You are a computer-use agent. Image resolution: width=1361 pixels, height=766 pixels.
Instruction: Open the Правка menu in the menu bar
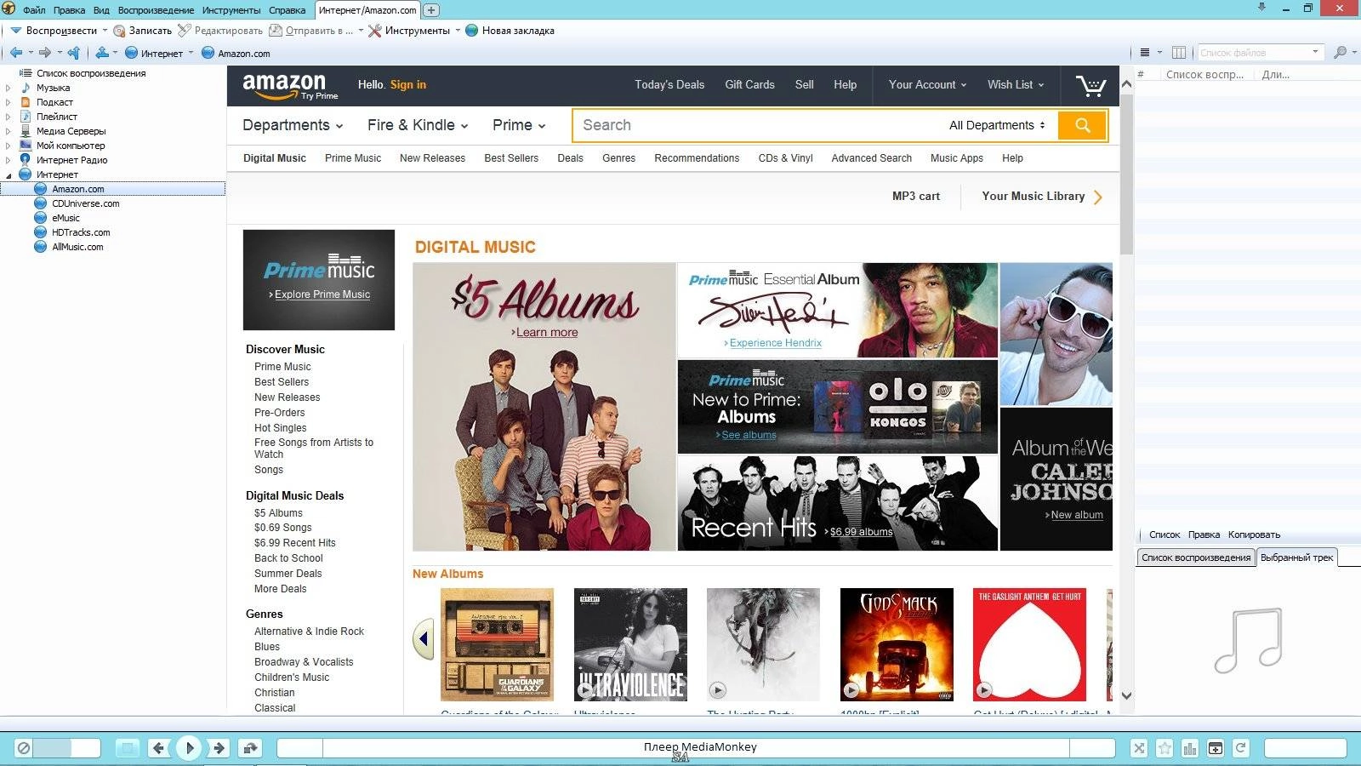pyautogui.click(x=69, y=10)
